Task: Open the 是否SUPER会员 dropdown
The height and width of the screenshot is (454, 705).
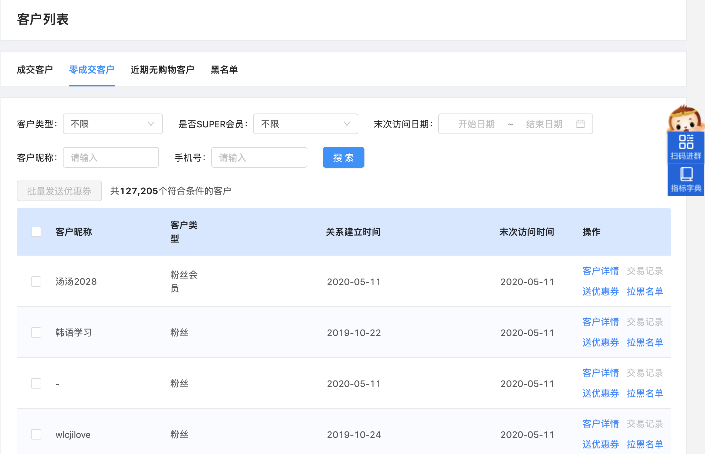Action: [x=305, y=124]
